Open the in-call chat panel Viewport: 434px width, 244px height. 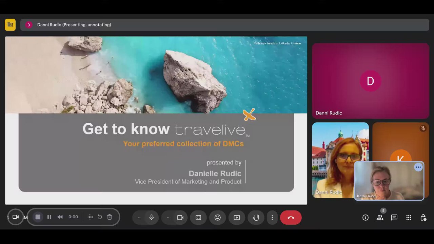tap(394, 218)
